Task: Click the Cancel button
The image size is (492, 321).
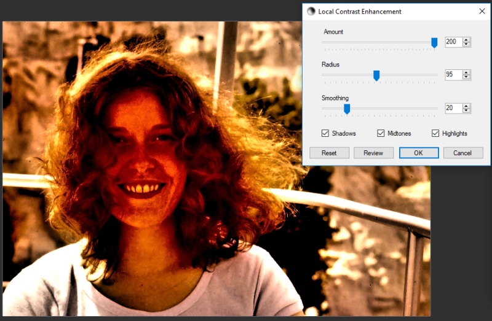Action: point(463,153)
